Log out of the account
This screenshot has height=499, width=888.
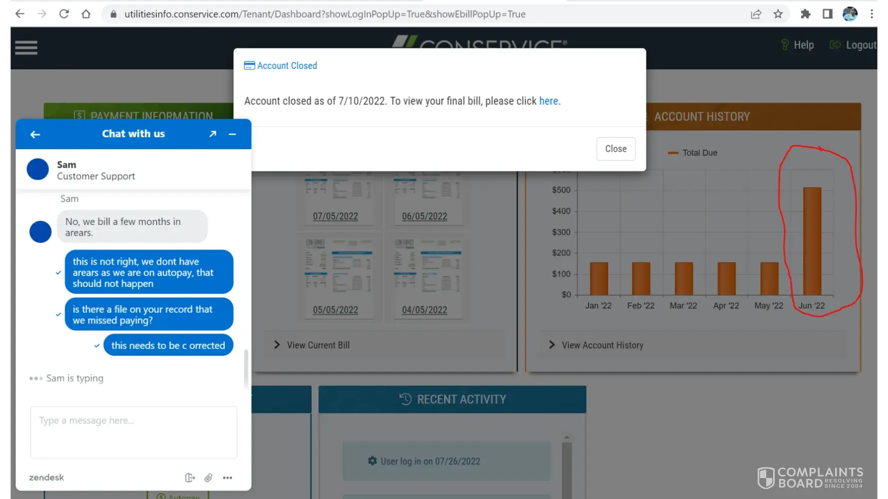pos(854,45)
